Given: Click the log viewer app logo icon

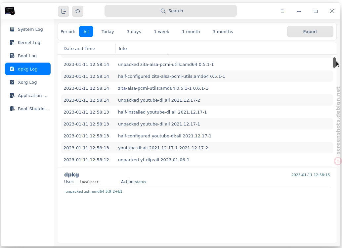Looking at the screenshot, I should [x=10, y=11].
